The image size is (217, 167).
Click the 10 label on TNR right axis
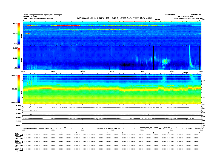click(204, 98)
